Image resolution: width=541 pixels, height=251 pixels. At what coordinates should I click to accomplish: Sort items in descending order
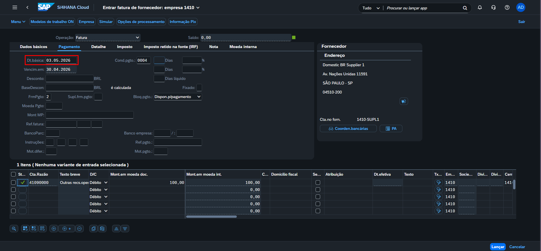(x=125, y=229)
